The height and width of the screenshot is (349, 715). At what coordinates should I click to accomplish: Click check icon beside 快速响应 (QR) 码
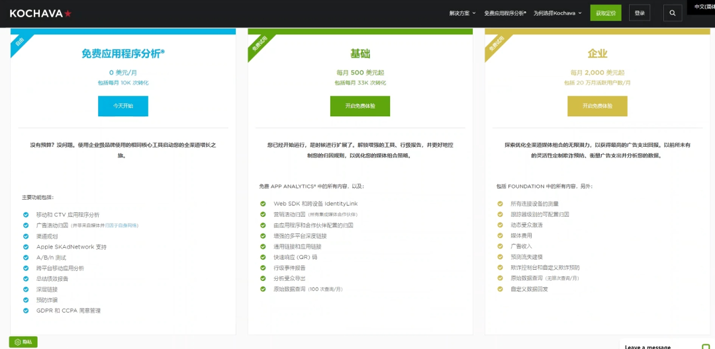click(263, 257)
